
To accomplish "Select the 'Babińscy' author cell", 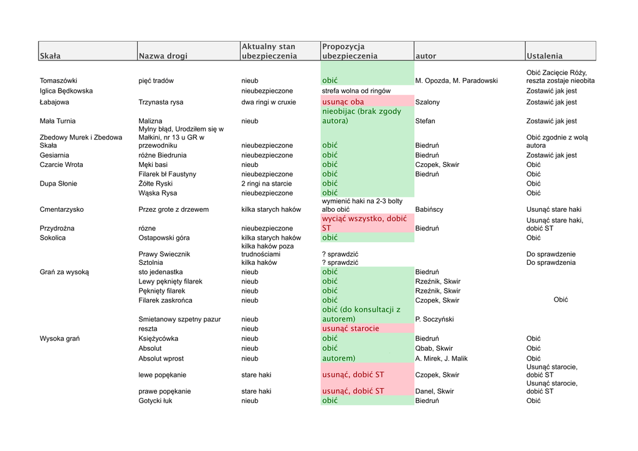I will tap(430, 209).
